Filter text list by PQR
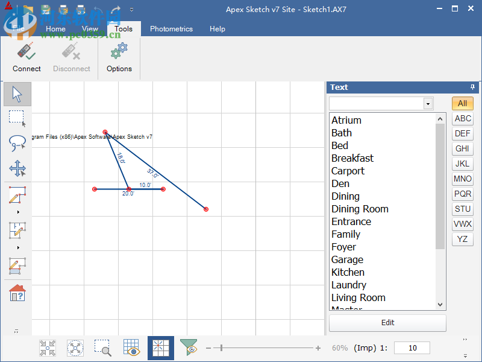Screen dimensions: 482x362 462,194
